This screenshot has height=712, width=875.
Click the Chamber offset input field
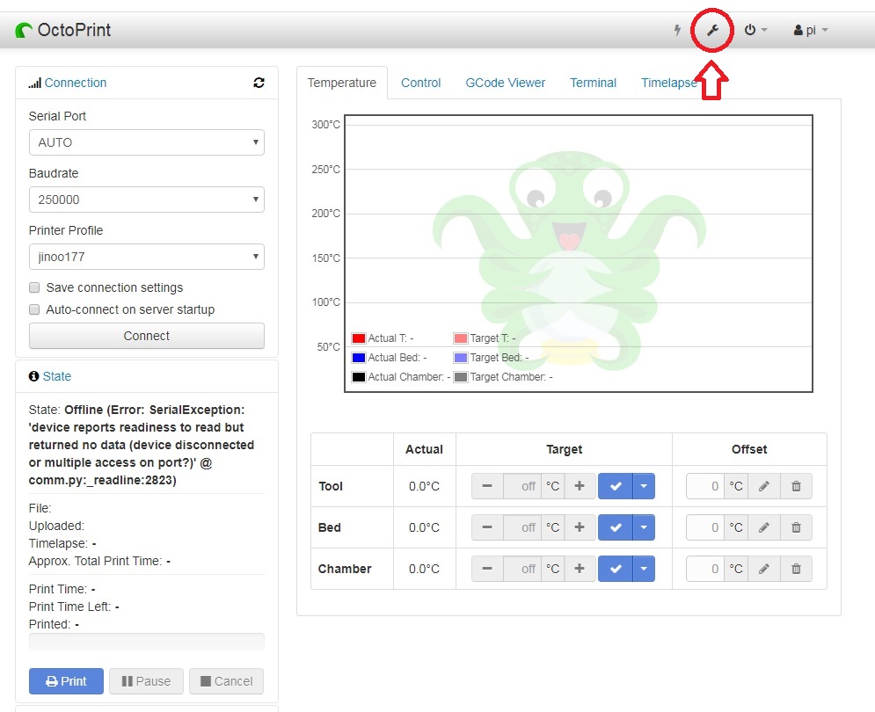click(704, 569)
